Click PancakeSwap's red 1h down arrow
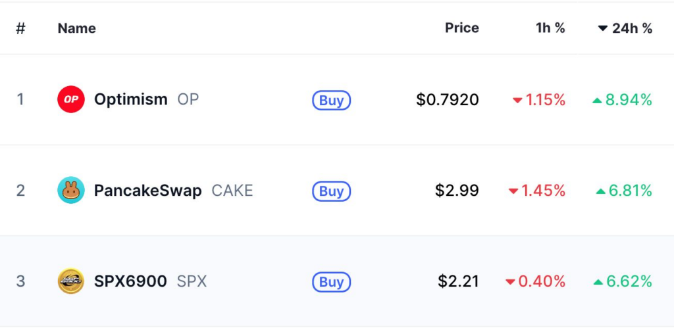Viewport: 674px width, 328px height. (513, 191)
